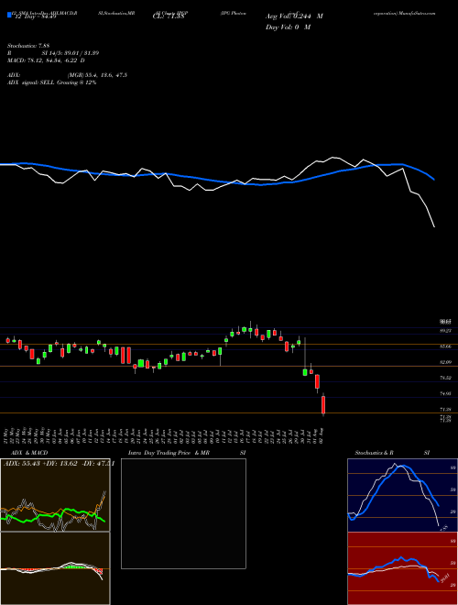Open the red RSI chart panel
Viewport: 458px width, 605px height.
click(x=402, y=568)
